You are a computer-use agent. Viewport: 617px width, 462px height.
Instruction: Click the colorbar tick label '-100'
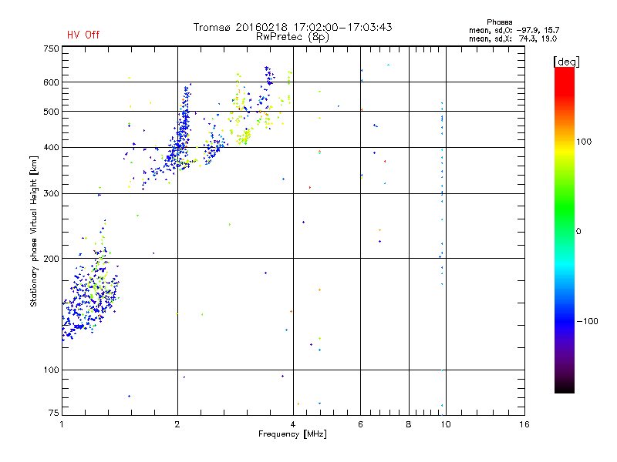(x=587, y=321)
